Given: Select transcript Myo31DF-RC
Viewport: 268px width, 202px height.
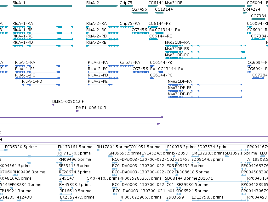Looking at the screenshot, I should point(177,55).
